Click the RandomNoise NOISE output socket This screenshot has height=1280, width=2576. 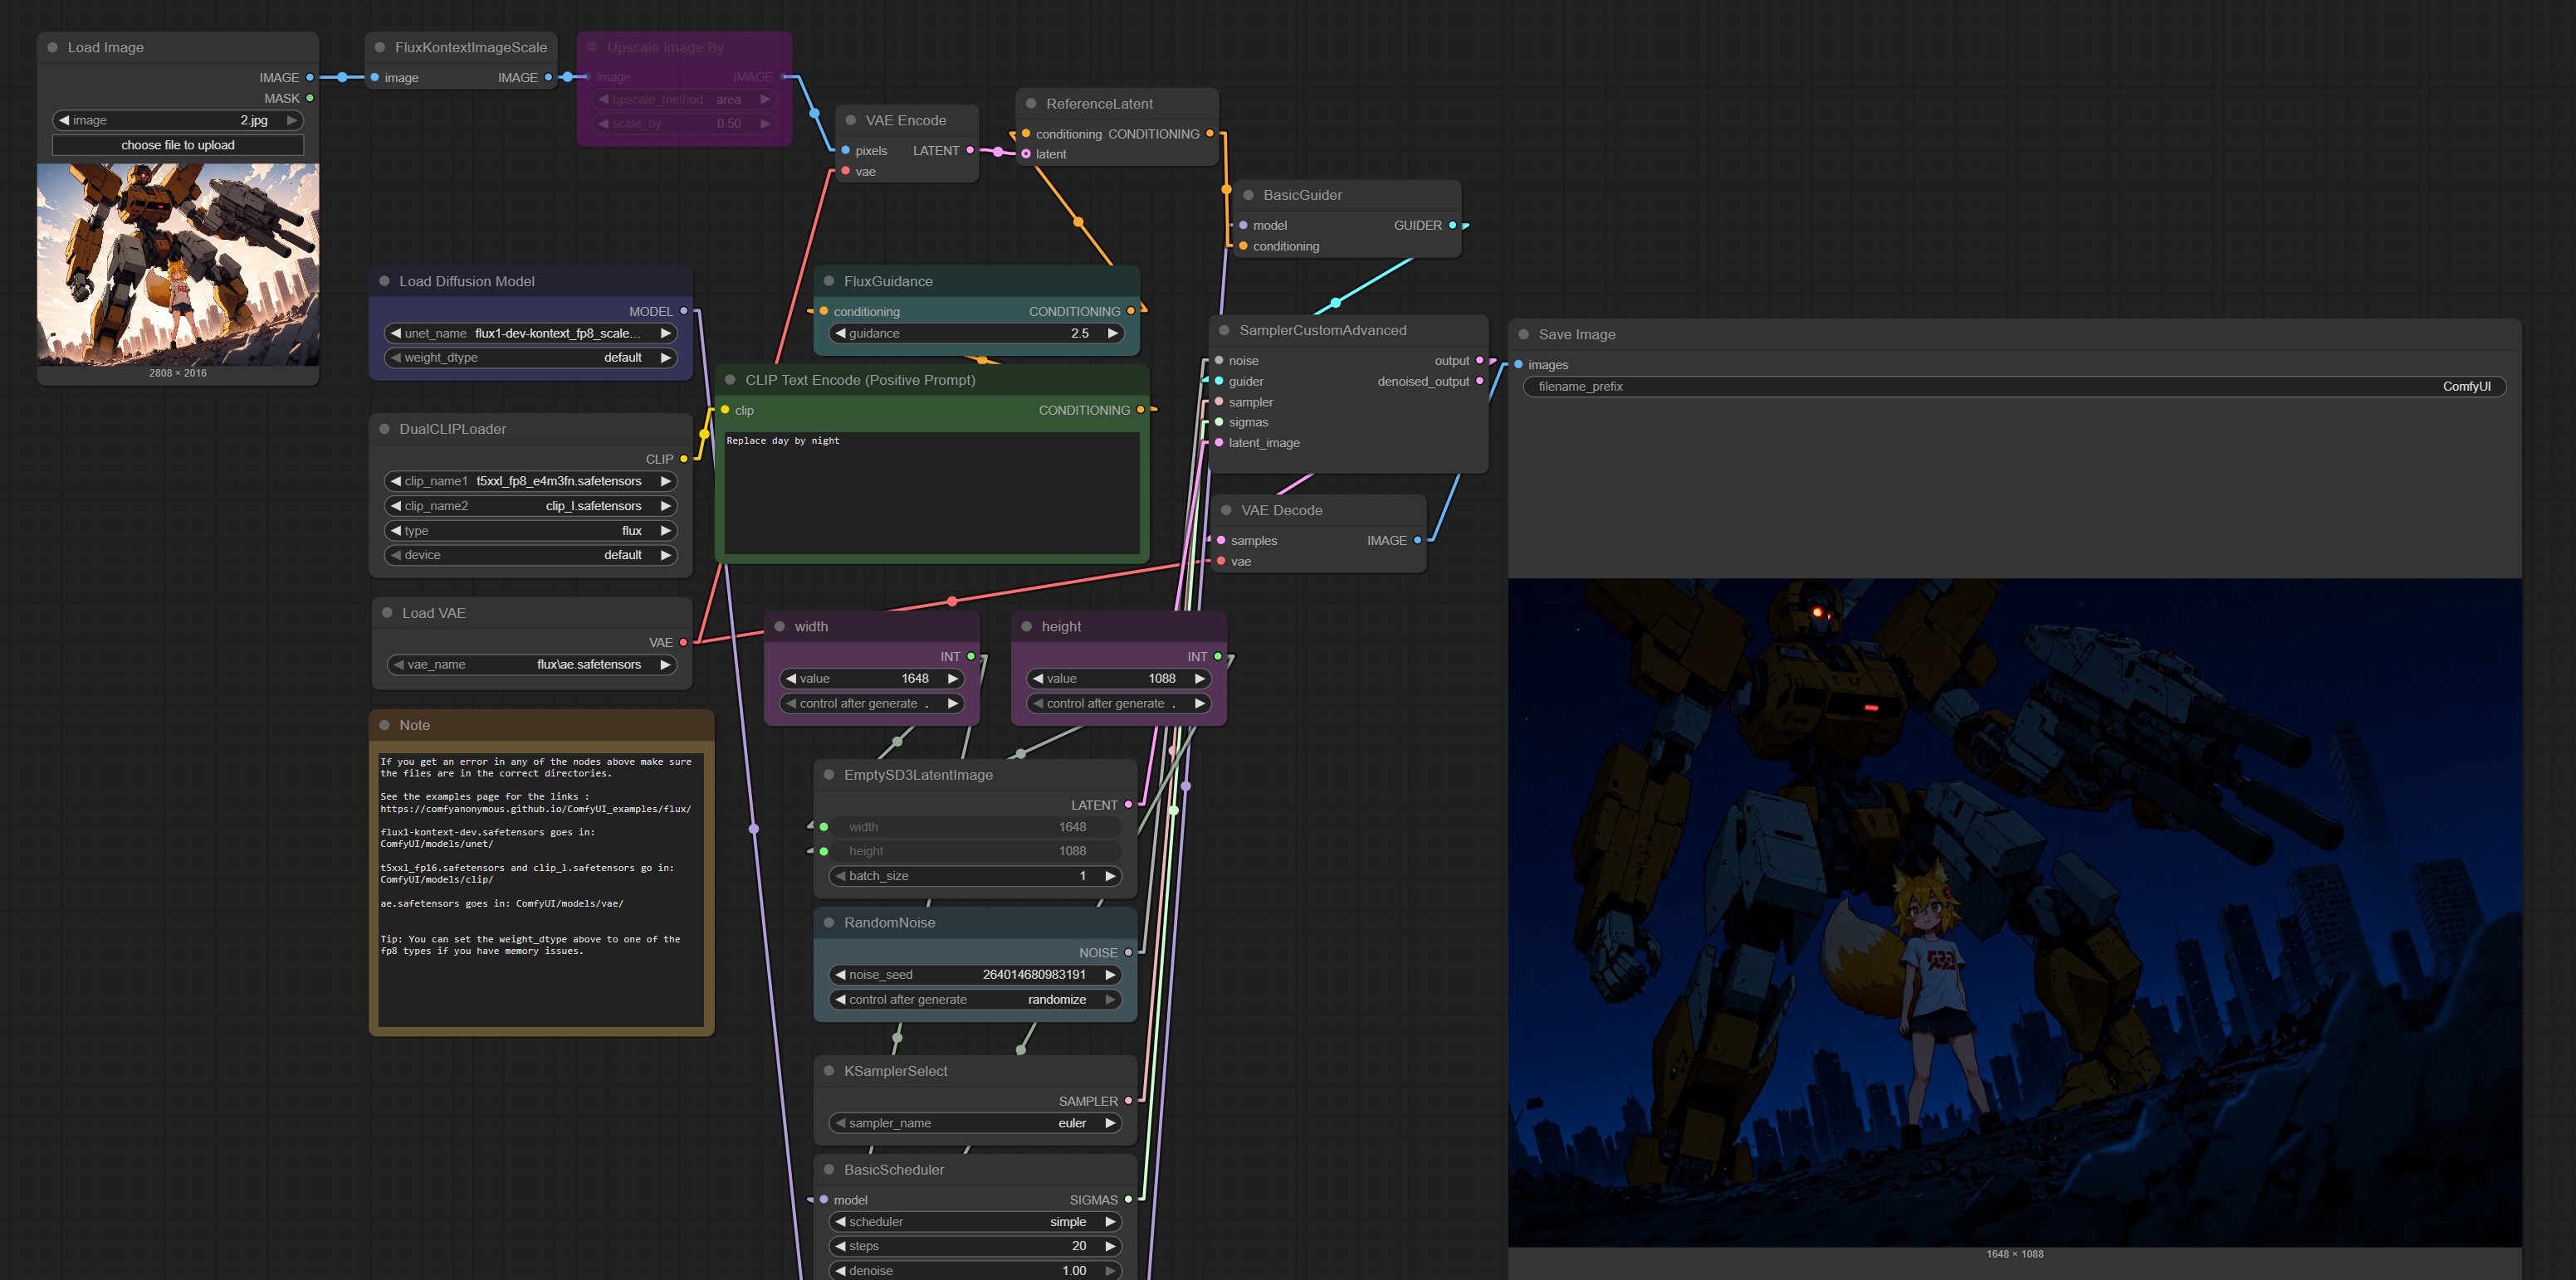tap(1128, 952)
